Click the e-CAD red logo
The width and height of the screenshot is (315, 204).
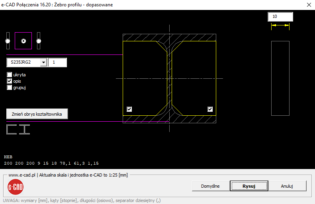point(16,187)
